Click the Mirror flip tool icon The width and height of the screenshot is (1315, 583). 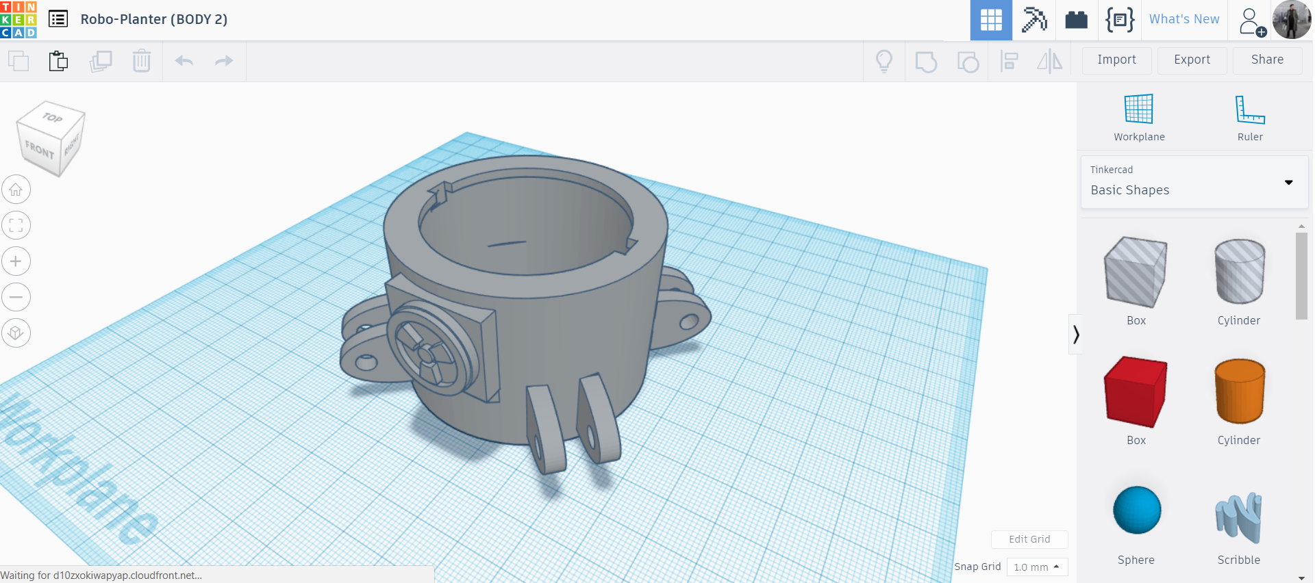coord(1049,62)
